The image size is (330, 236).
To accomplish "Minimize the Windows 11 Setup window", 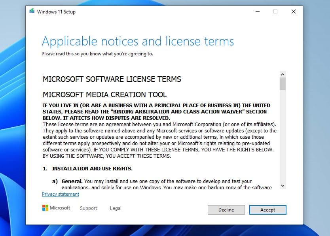I will 258,11.
